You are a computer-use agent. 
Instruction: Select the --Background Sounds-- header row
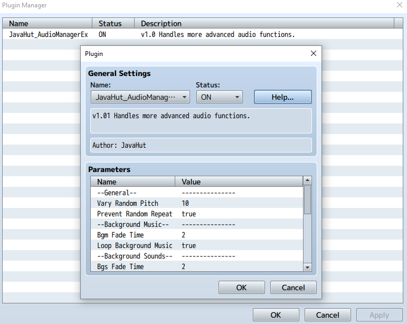pyautogui.click(x=197, y=256)
